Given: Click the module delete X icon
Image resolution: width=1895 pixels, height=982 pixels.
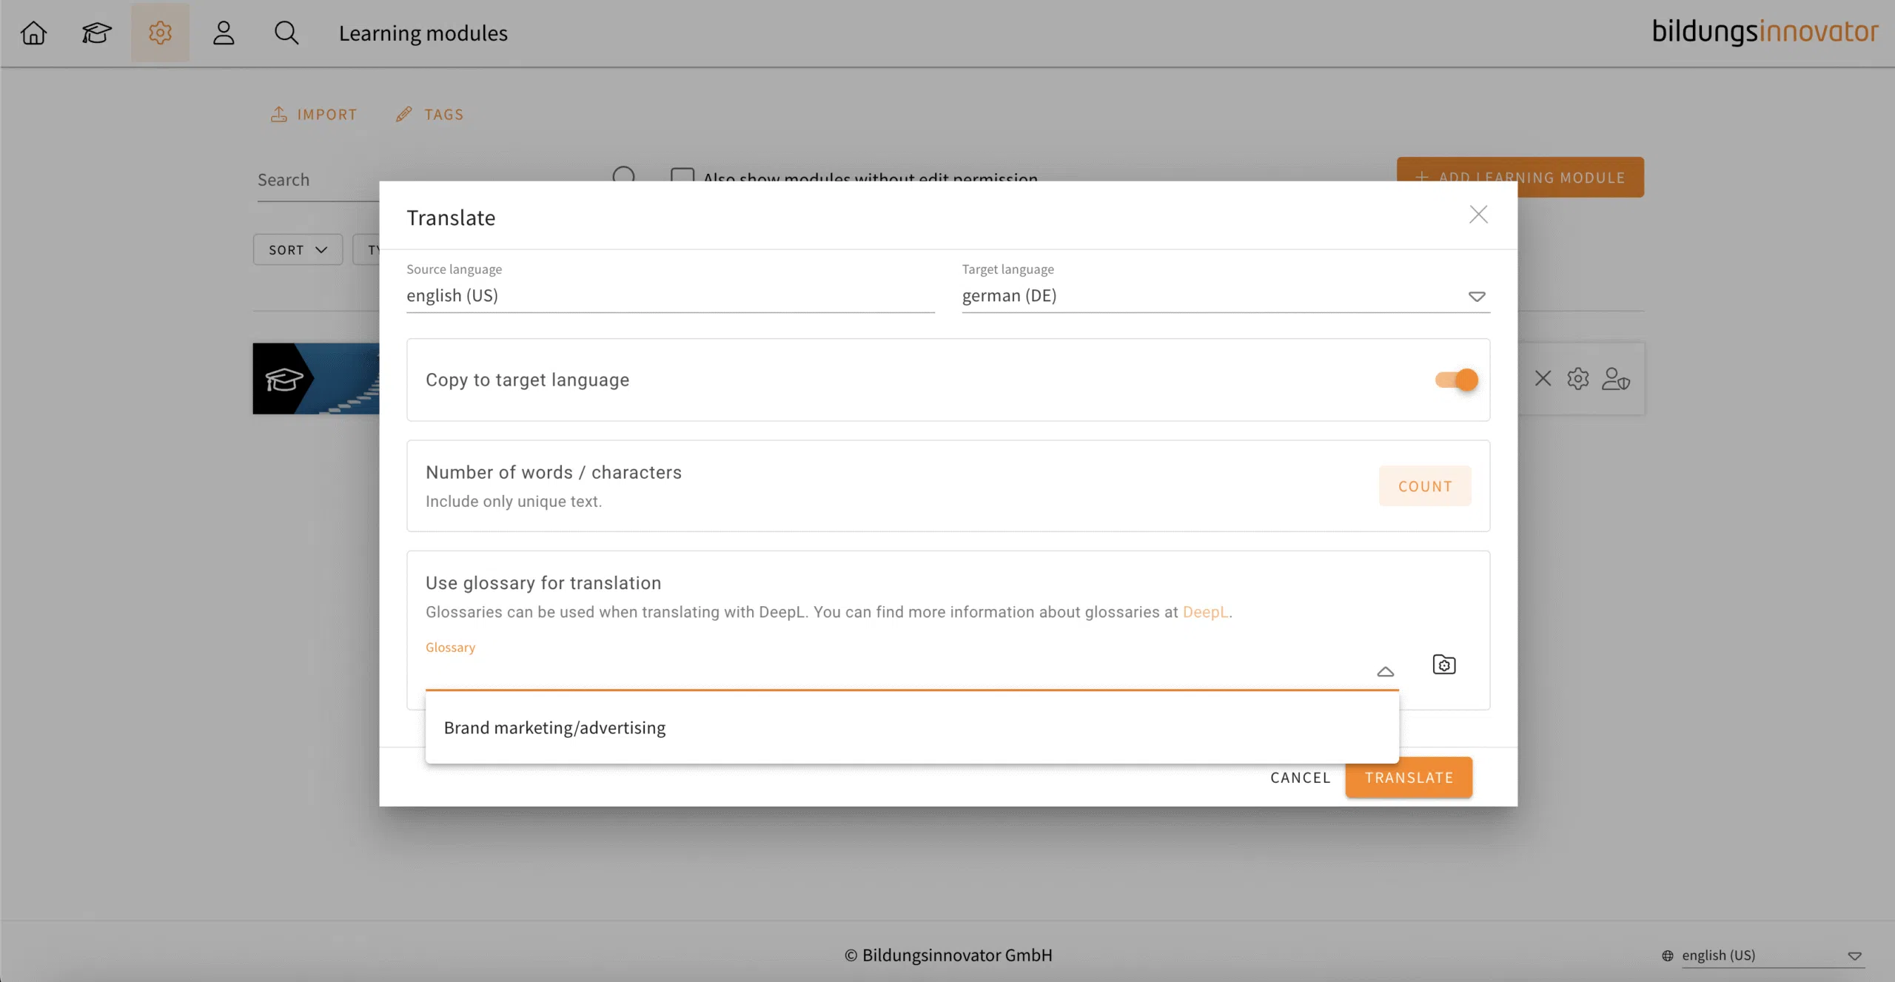Looking at the screenshot, I should [x=1543, y=379].
